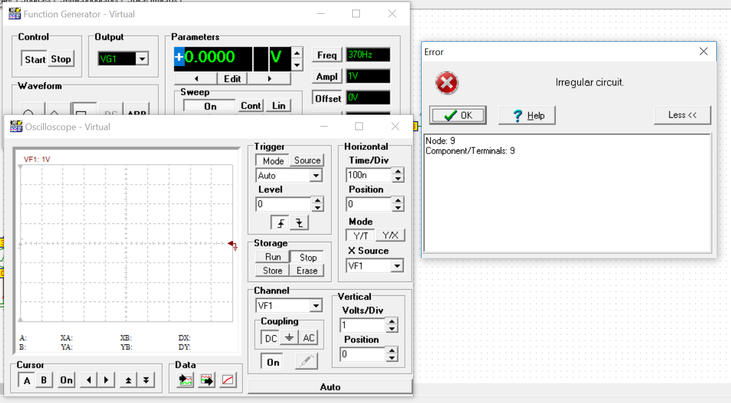Toggle channel On button in Oscilloscope
Screen dimensions: 731x403
[x=273, y=362]
